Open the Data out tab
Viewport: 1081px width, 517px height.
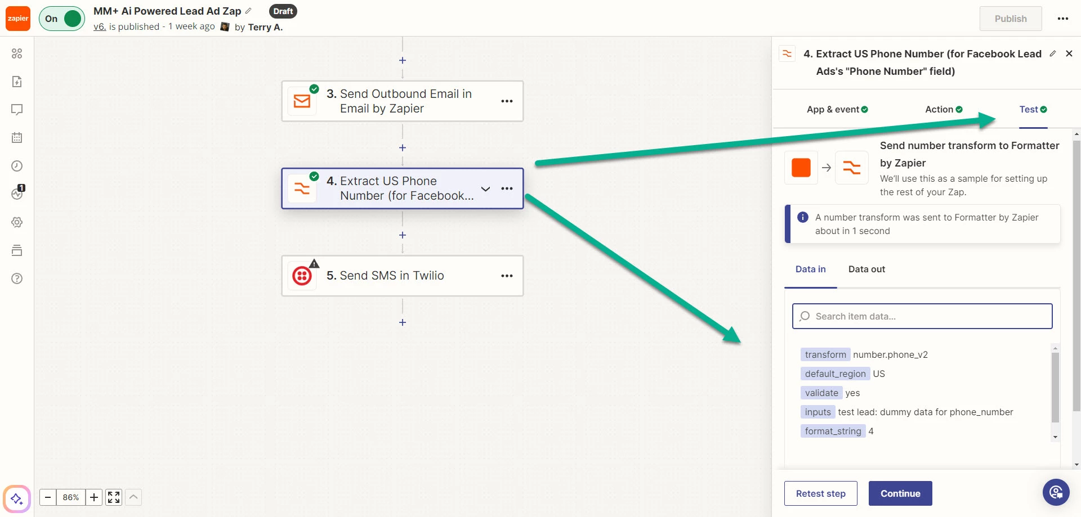pyautogui.click(x=866, y=269)
